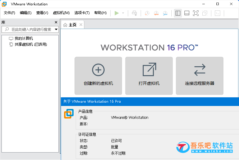Open the power options dropdown arrow
This screenshot has height=160, width=239.
coord(123,13)
